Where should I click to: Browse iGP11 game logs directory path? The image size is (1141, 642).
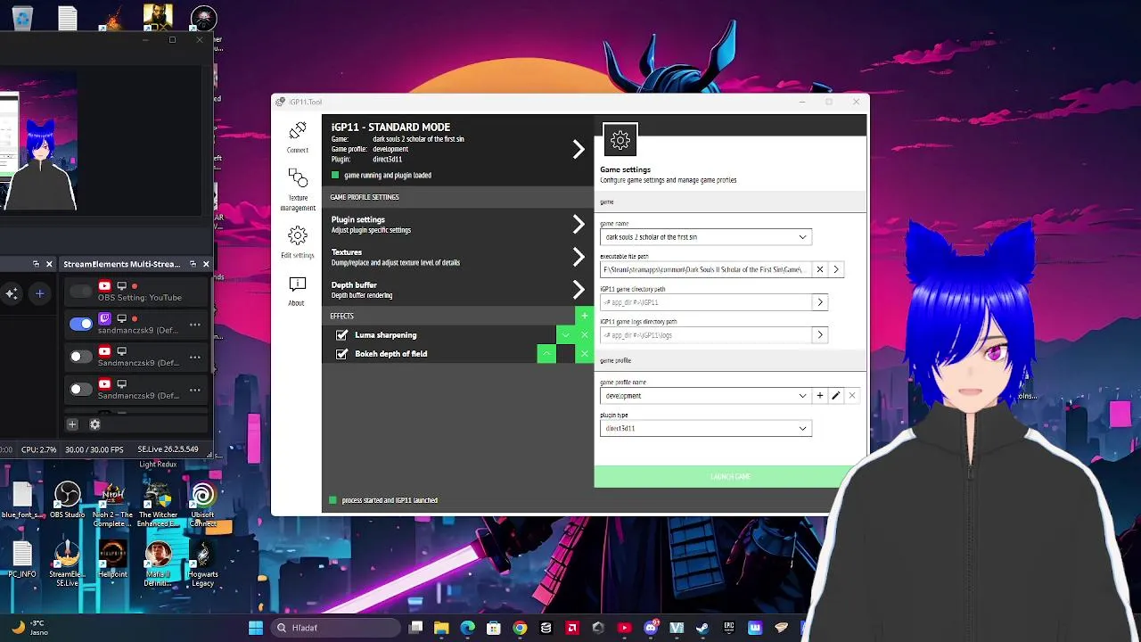point(820,335)
